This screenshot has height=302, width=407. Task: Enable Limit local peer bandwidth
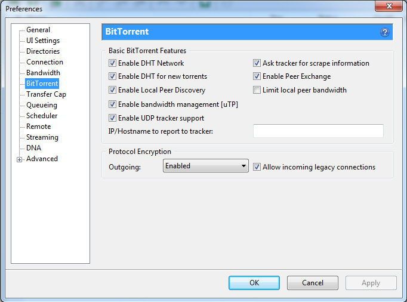click(257, 90)
